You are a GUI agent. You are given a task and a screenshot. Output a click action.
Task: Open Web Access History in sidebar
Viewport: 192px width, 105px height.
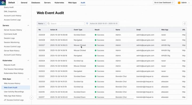(12, 83)
